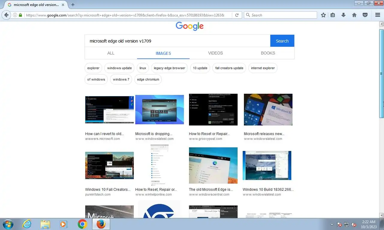Click the vertical scrollbar thumb

pyautogui.click(x=382, y=73)
